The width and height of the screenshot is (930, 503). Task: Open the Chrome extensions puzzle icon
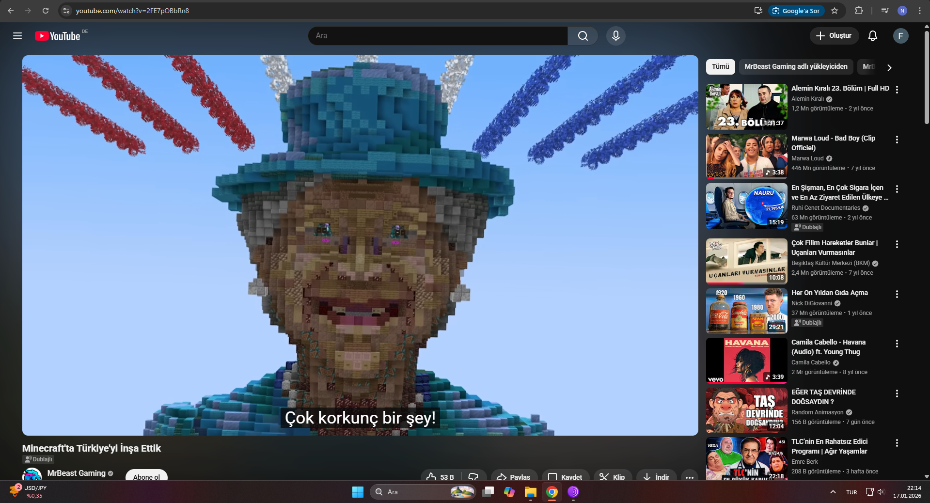tap(859, 11)
